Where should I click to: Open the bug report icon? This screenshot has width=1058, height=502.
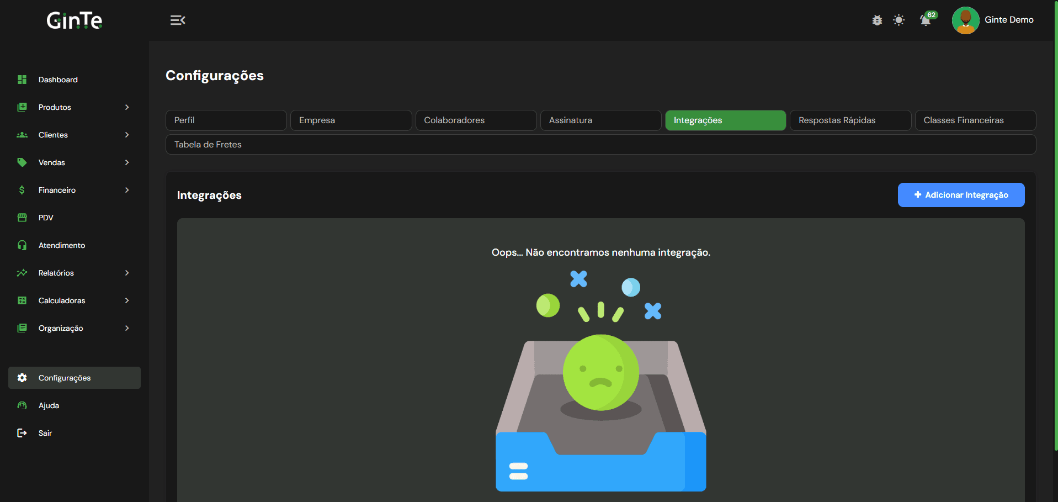(877, 20)
